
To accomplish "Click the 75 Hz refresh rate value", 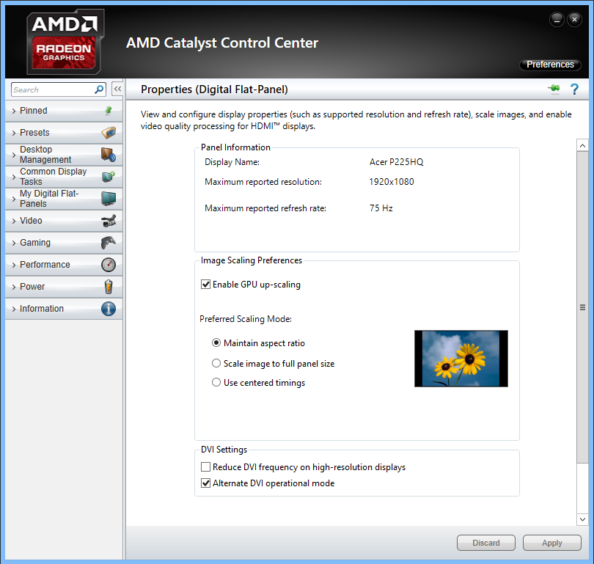I will coord(381,208).
